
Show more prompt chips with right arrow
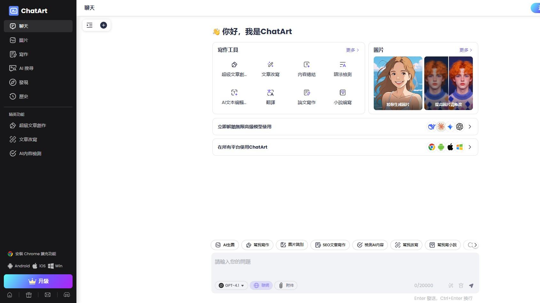click(475, 245)
